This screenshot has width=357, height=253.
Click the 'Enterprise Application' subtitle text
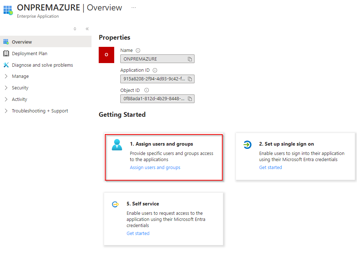click(x=38, y=16)
